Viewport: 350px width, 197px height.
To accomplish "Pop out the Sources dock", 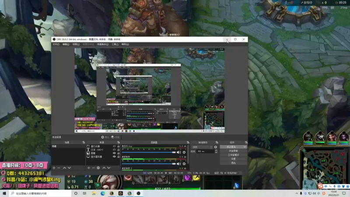I will (119, 142).
